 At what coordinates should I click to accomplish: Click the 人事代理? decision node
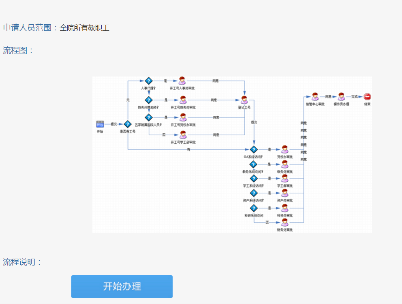point(148,81)
